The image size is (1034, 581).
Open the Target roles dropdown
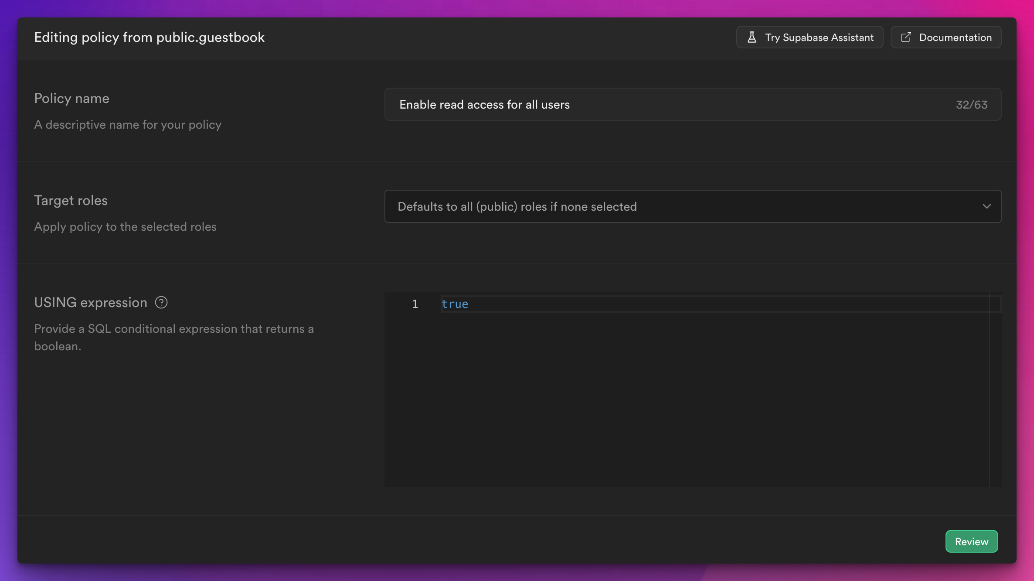tap(693, 206)
